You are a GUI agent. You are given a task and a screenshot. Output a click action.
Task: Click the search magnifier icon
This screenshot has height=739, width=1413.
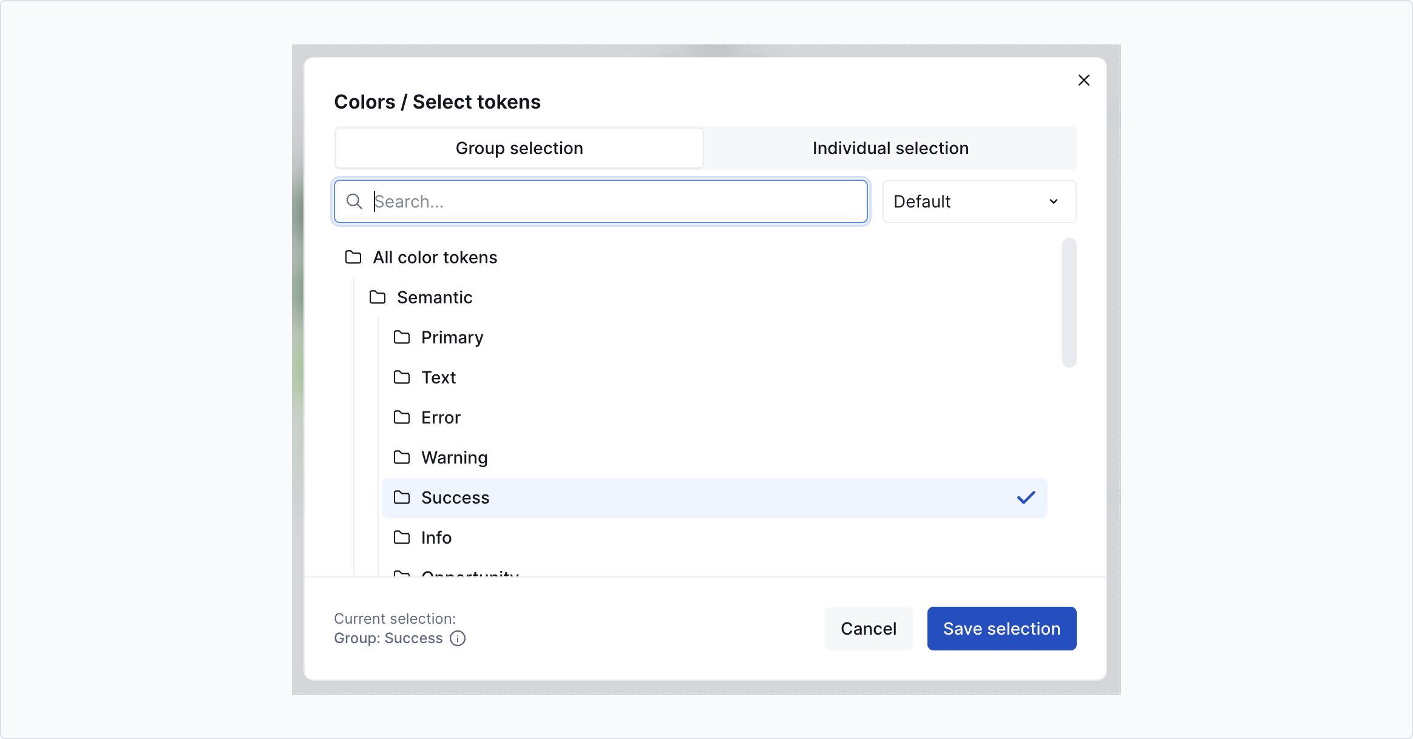point(354,201)
